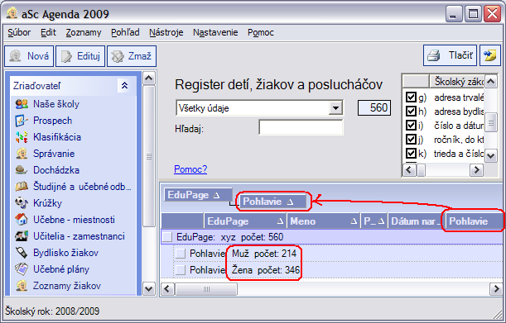Toggle checkbox h) adresa bydliska

tap(411, 111)
